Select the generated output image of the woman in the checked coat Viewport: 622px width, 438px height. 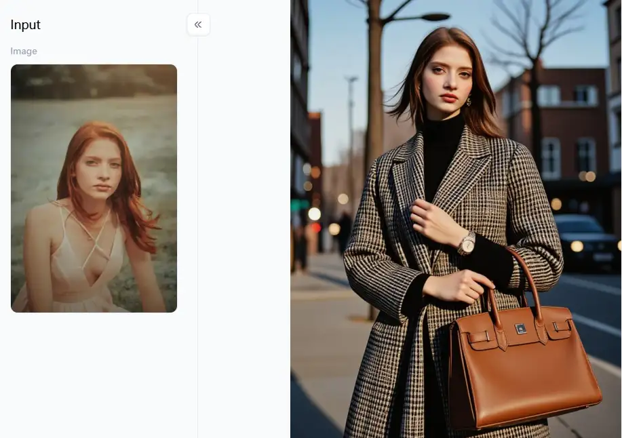[456, 219]
